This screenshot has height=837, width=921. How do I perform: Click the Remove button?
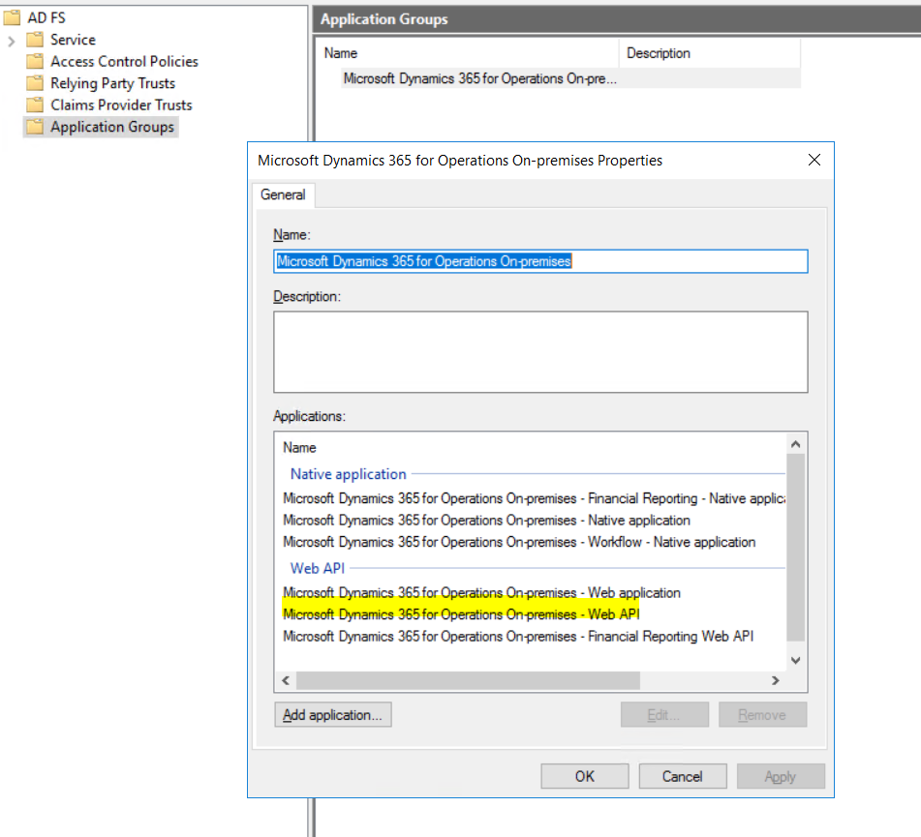click(762, 715)
